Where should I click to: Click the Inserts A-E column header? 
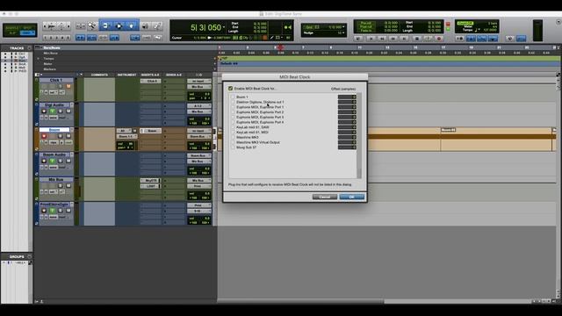tap(150, 75)
